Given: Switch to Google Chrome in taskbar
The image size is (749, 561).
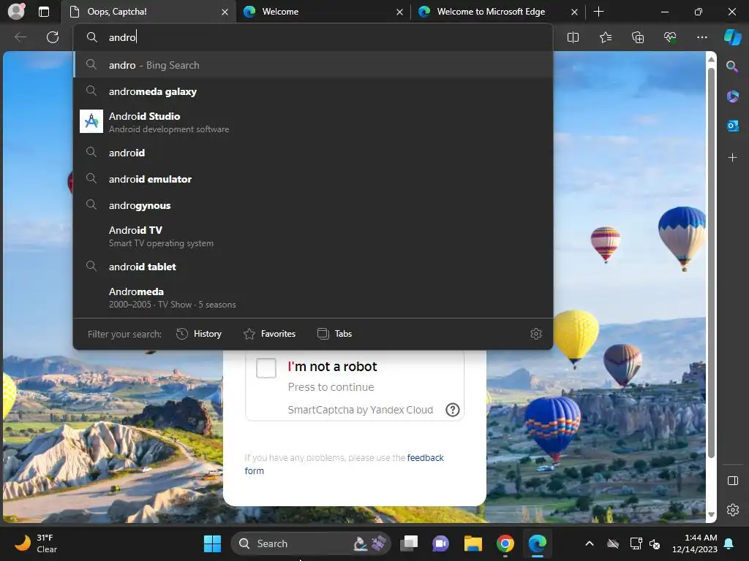Looking at the screenshot, I should 505,543.
